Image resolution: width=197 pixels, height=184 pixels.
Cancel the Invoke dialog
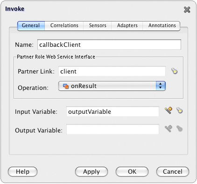click(173, 172)
